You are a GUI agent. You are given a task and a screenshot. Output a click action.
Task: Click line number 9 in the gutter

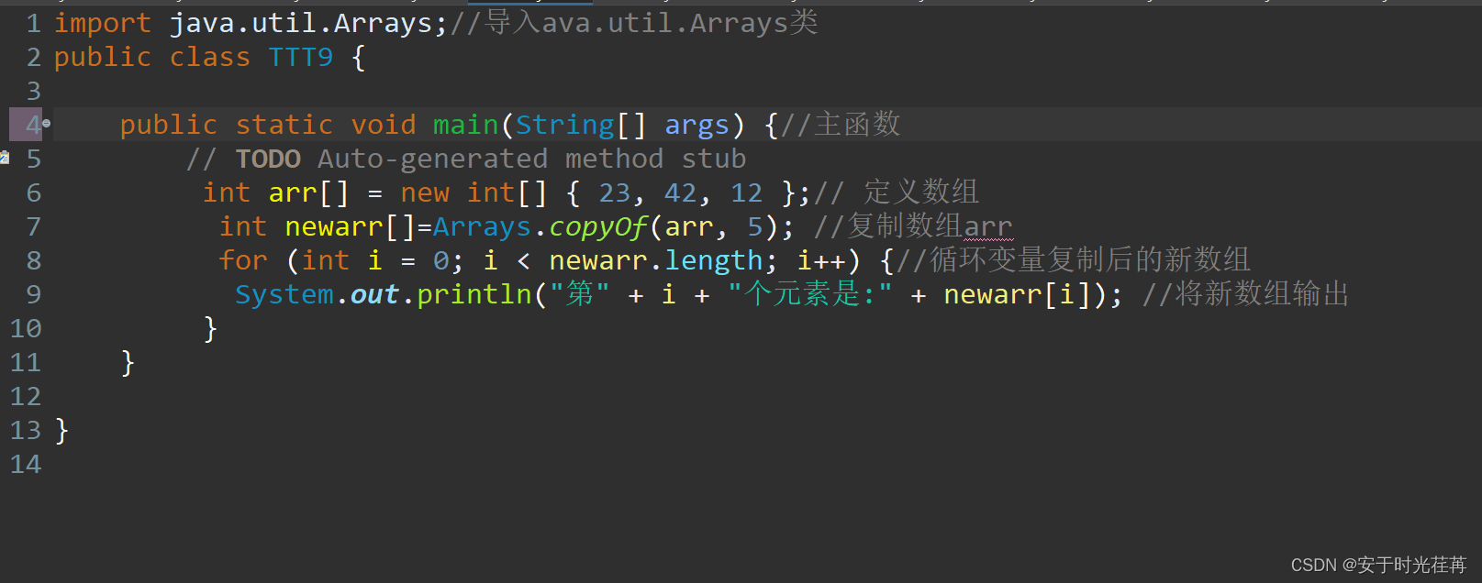(34, 294)
